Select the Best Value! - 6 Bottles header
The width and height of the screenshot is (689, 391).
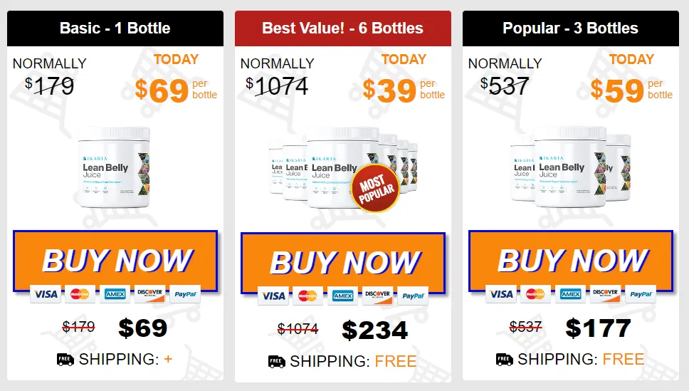tap(343, 28)
